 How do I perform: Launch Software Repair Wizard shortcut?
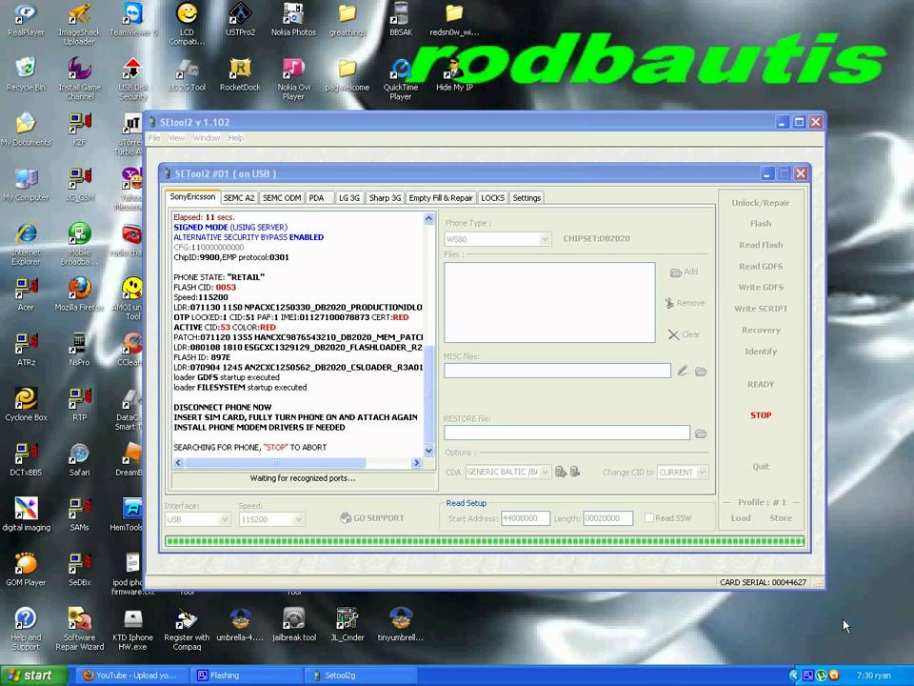(x=79, y=628)
